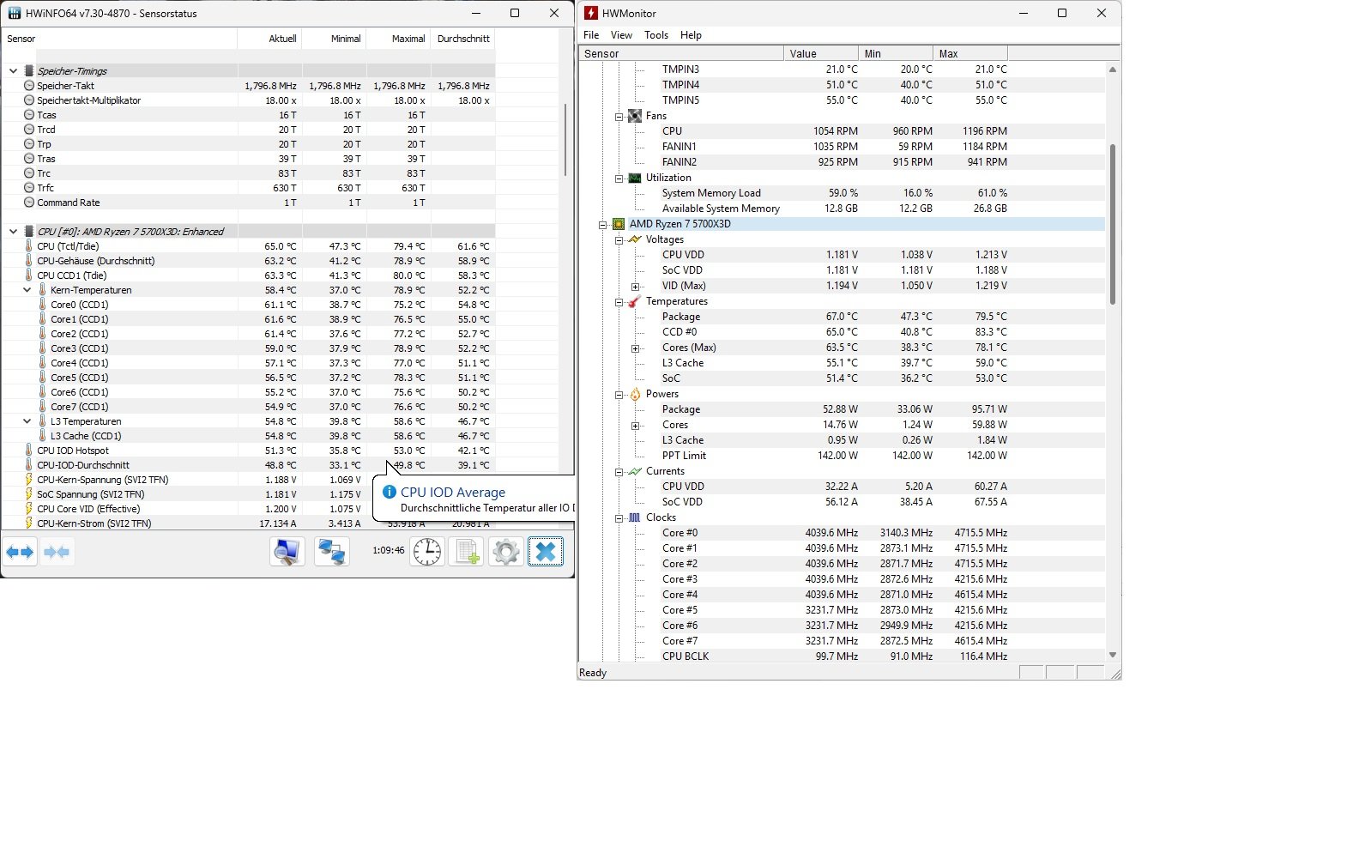Click HWMonitor vertical scrollbar thumb
1365x847 pixels.
click(x=1113, y=224)
